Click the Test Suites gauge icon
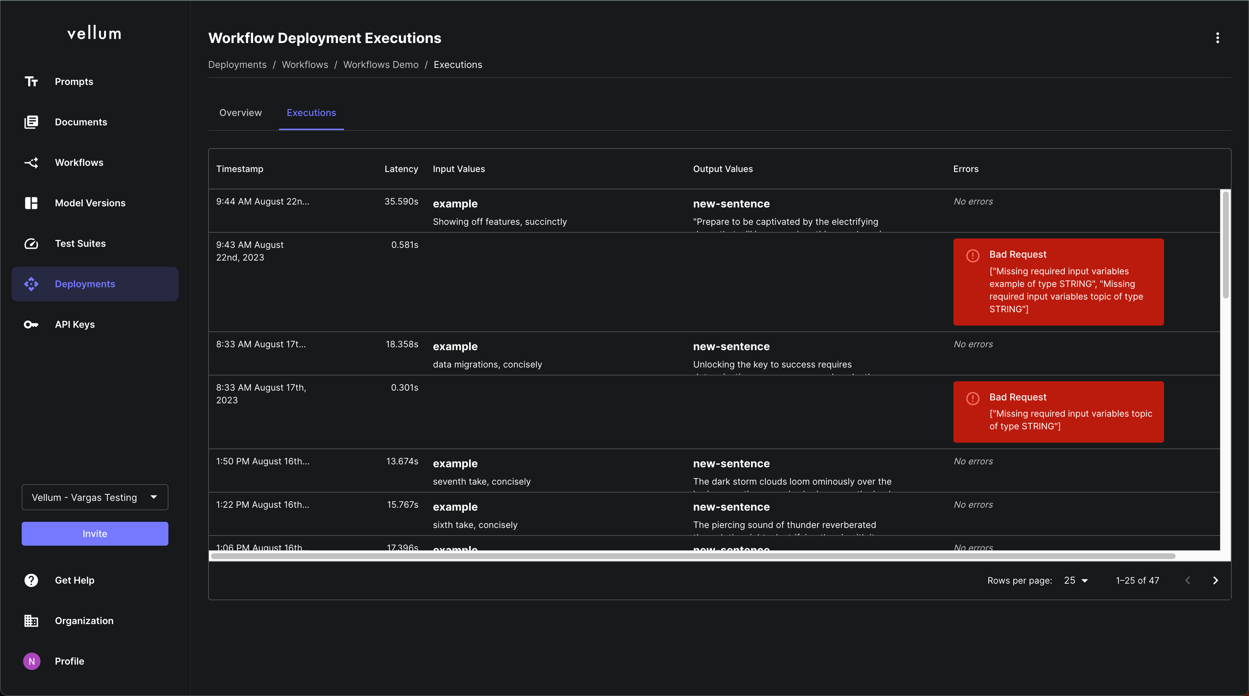The width and height of the screenshot is (1249, 696). [x=31, y=243]
